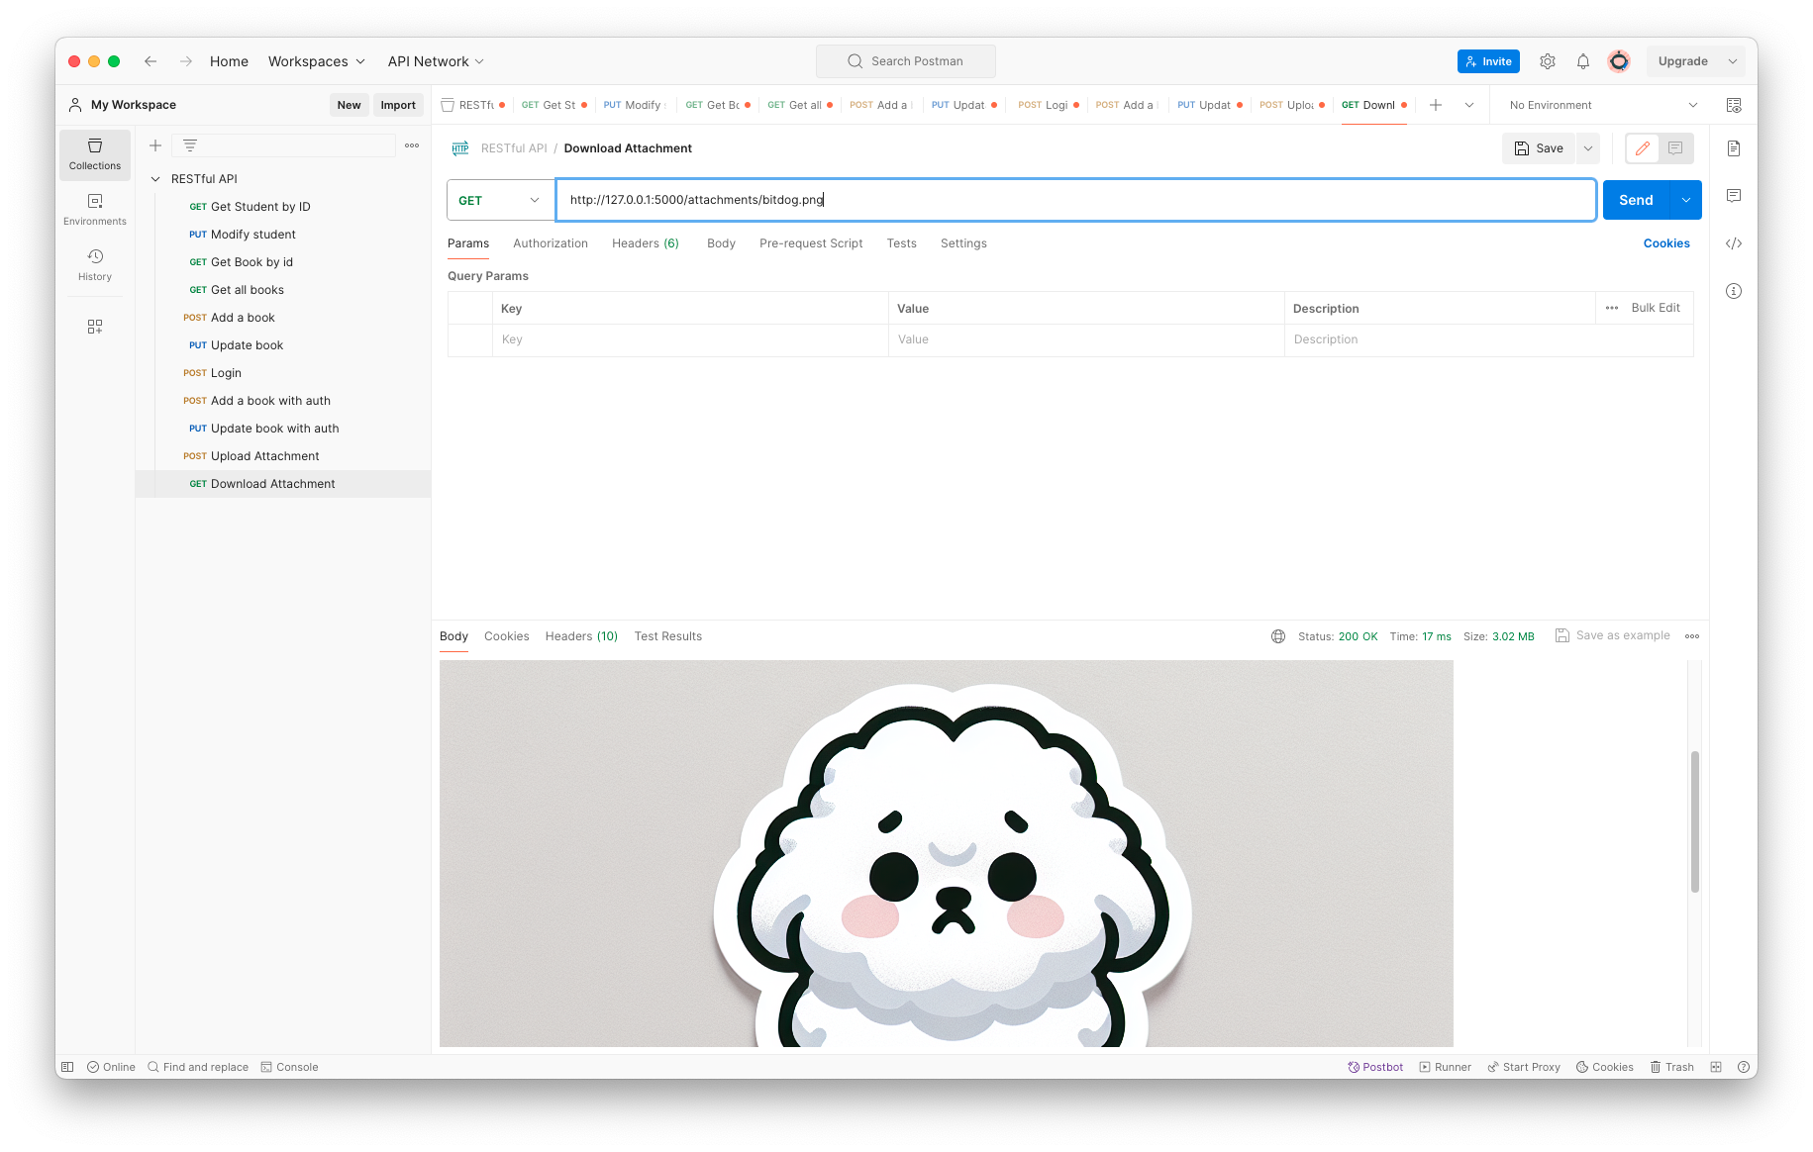Image resolution: width=1813 pixels, height=1152 pixels.
Task: Collapse the RESTful API collection
Action: coord(155,179)
